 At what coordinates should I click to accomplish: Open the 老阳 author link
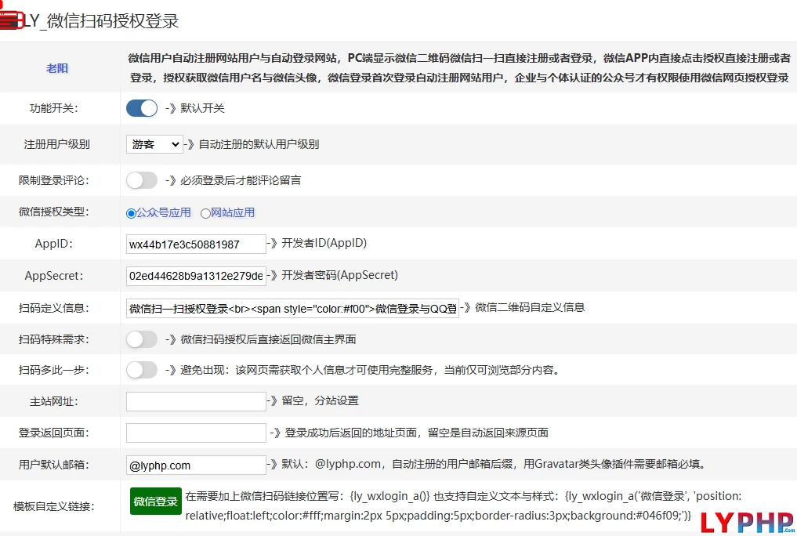click(57, 68)
